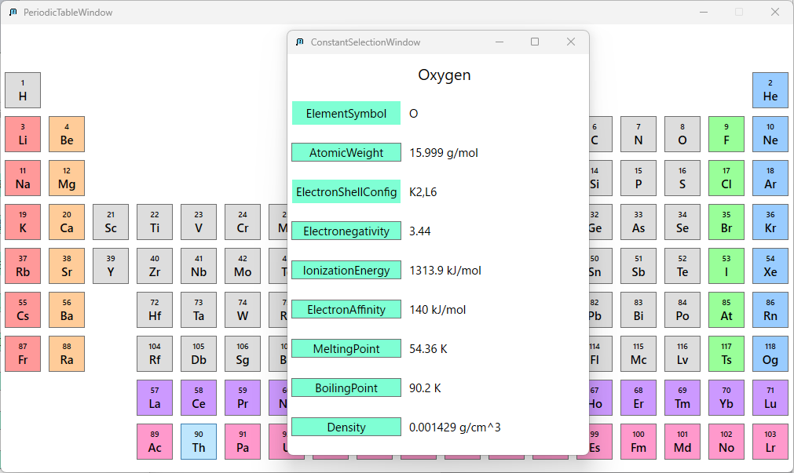Screen dimensions: 794x473
Task: Click Protactinium (Pa) element tile
Action: 243,442
